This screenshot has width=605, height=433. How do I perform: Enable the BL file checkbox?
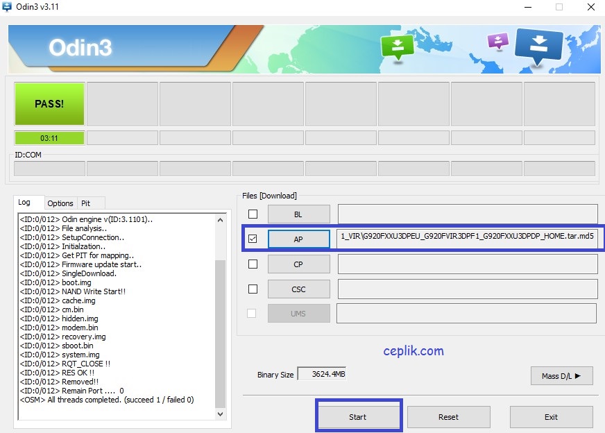pyautogui.click(x=253, y=214)
